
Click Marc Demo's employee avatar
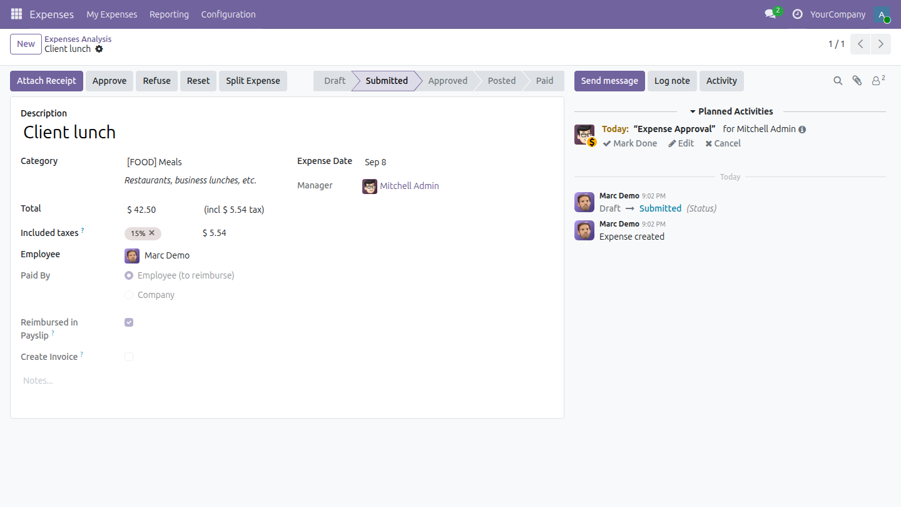(x=132, y=255)
